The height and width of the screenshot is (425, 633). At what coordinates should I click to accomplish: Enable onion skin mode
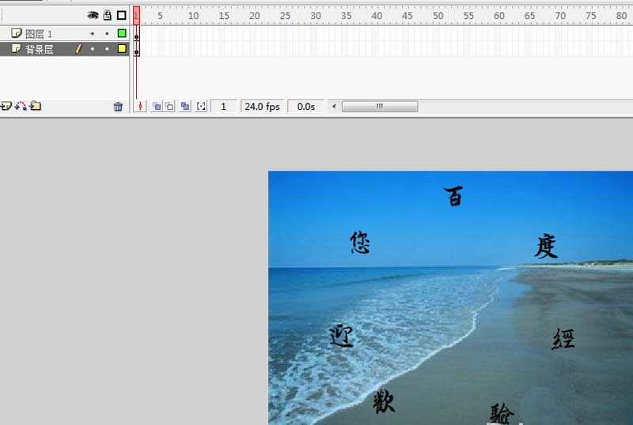coord(156,106)
